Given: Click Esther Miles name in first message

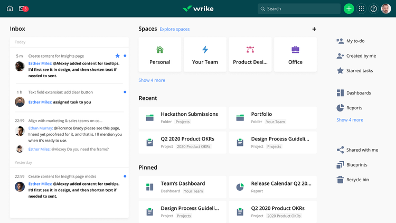Looking at the screenshot, I should tap(40, 63).
